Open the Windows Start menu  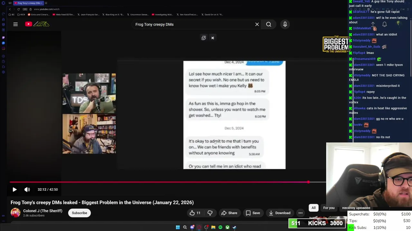(178, 227)
